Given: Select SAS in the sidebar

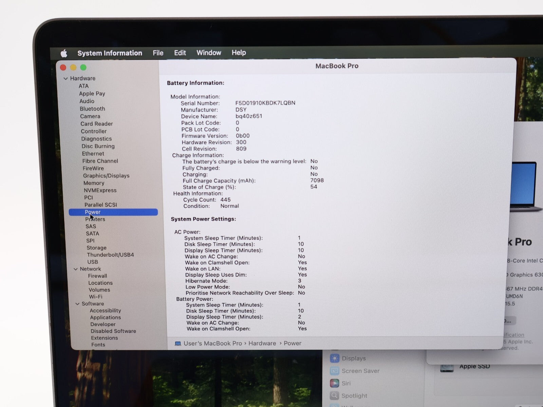Looking at the screenshot, I should click(91, 227).
